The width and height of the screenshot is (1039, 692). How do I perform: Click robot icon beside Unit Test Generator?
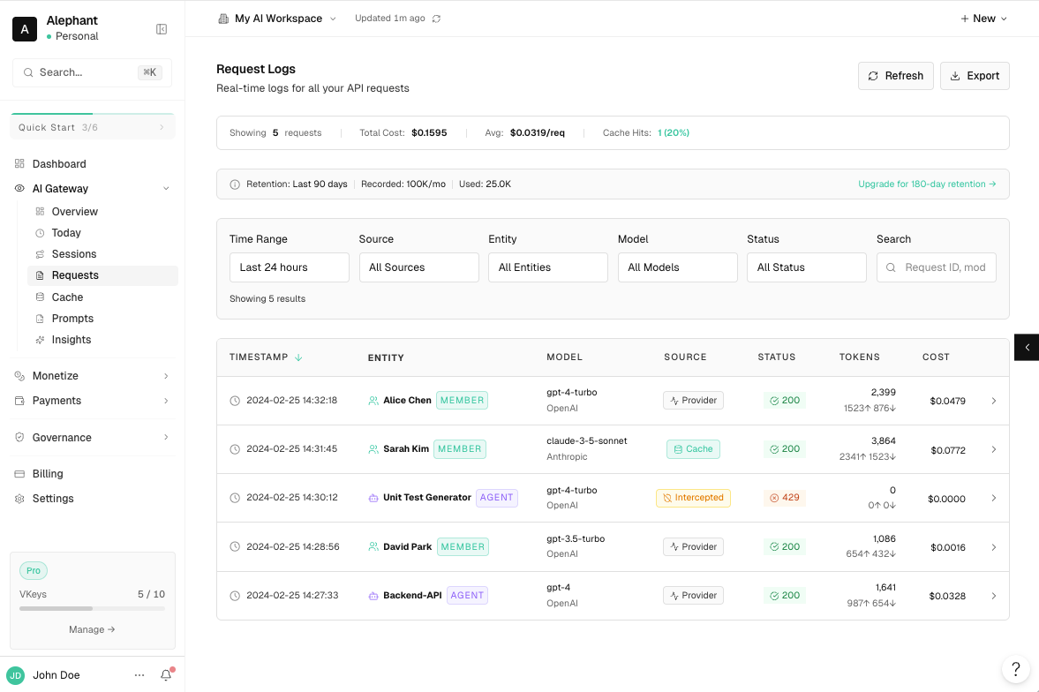[373, 498]
